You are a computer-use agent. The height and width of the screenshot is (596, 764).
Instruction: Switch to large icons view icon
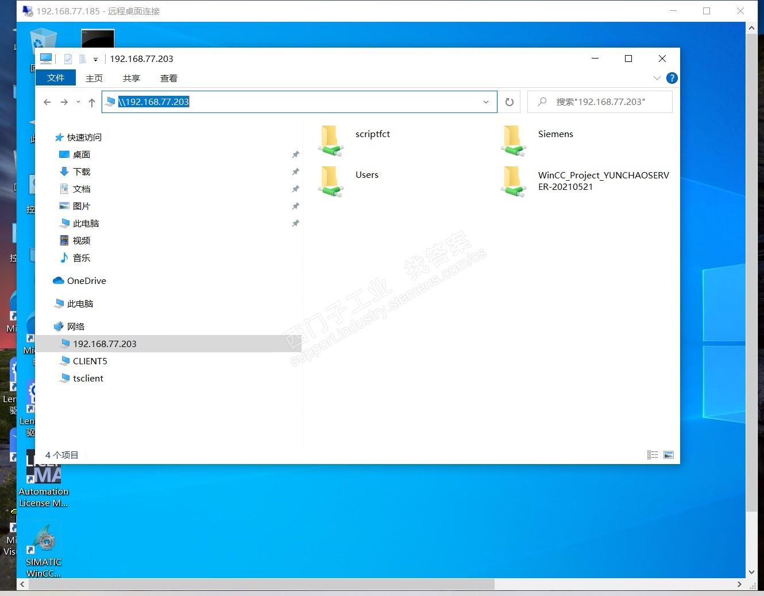click(x=669, y=455)
